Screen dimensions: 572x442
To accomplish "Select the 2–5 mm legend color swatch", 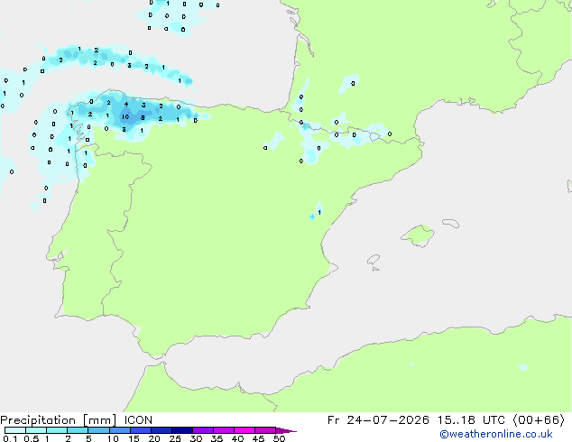I will pos(78,430).
